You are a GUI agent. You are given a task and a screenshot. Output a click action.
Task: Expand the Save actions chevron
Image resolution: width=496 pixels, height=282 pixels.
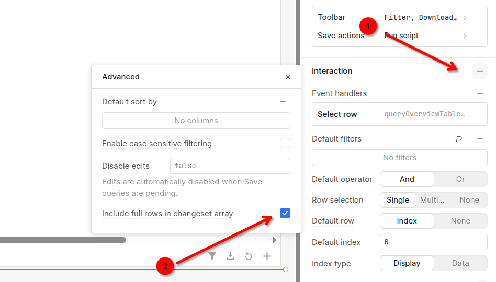click(x=465, y=36)
